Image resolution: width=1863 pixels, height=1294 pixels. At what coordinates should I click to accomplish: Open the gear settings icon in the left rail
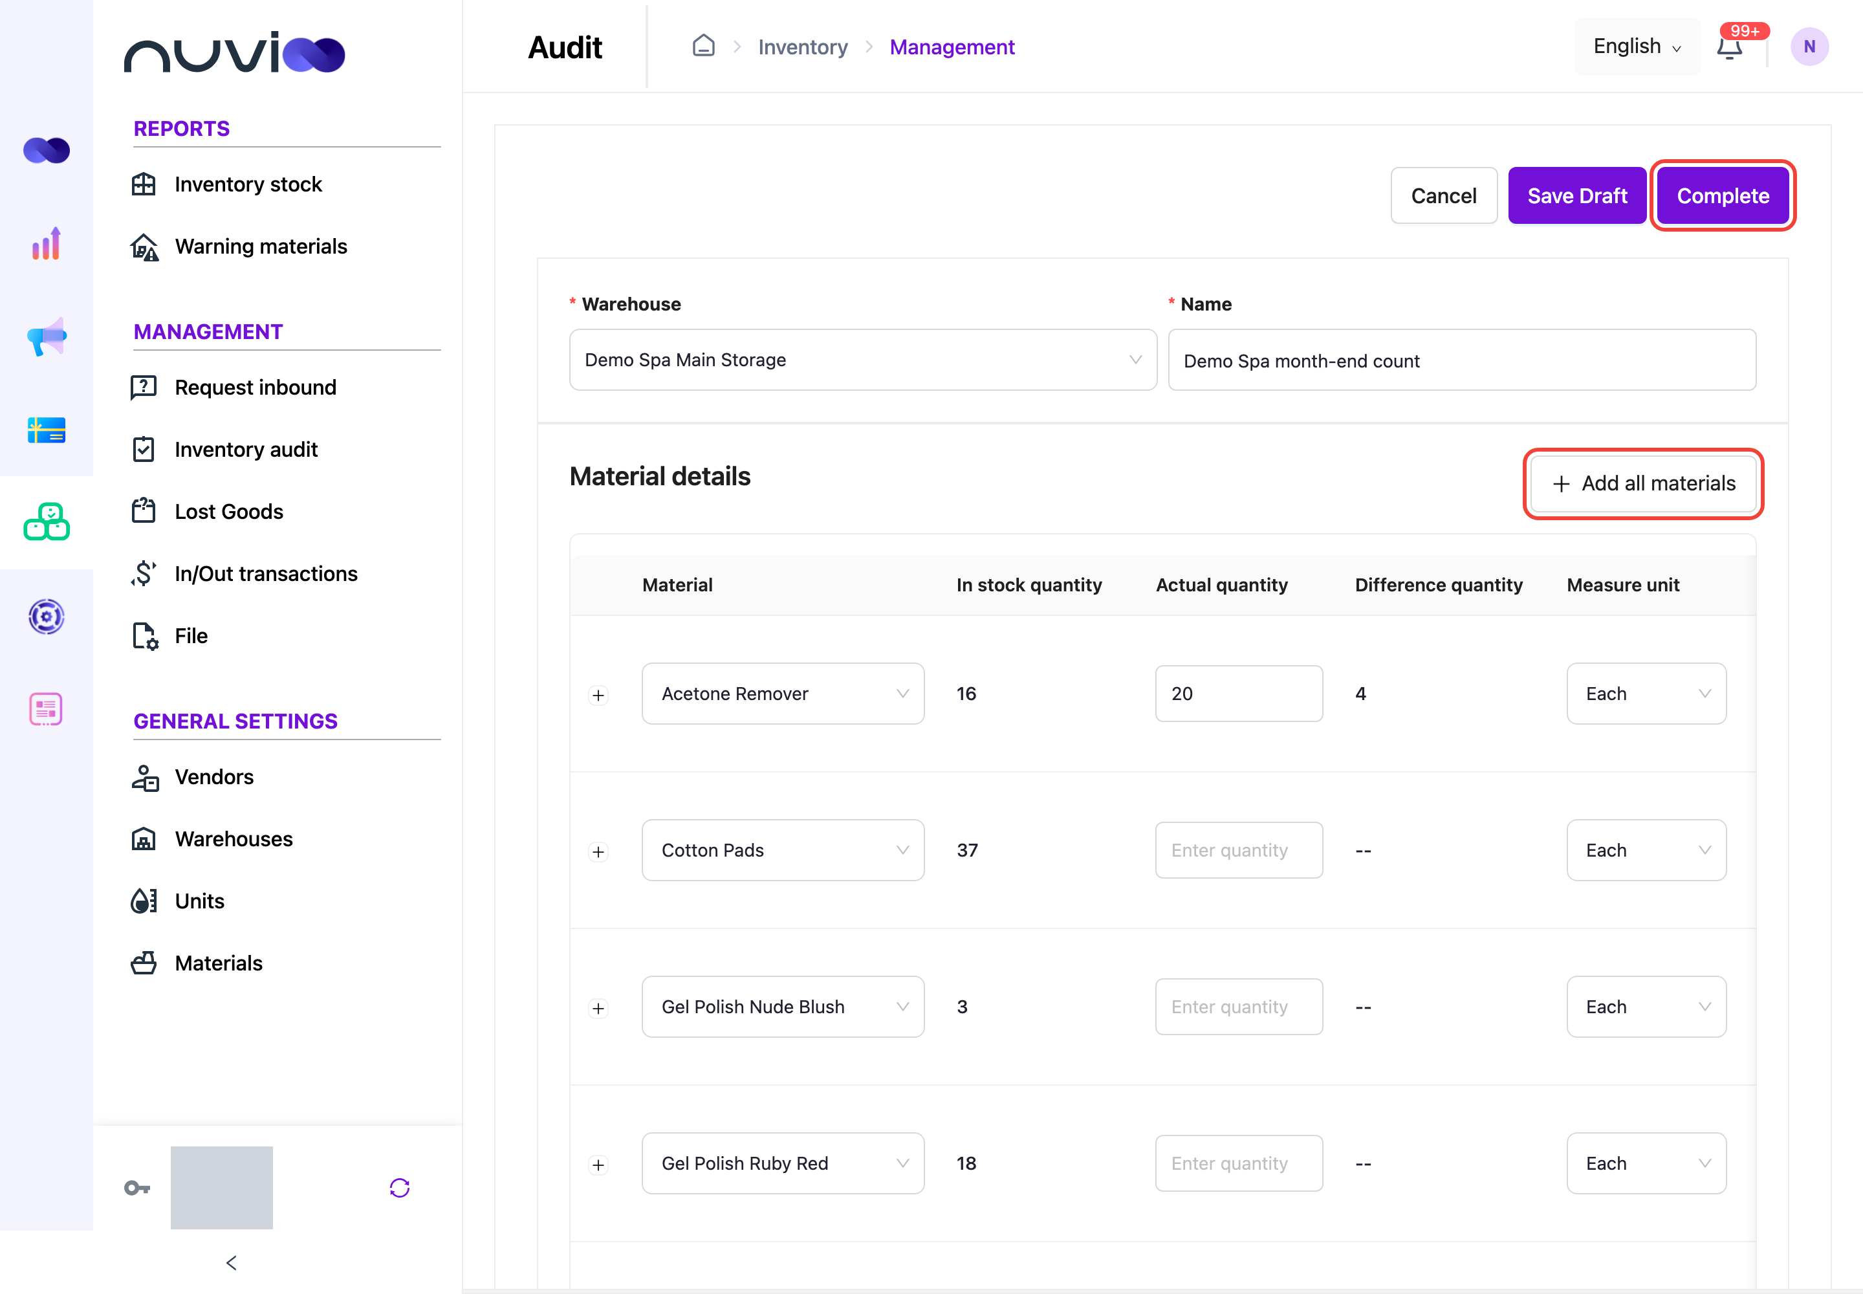(46, 616)
